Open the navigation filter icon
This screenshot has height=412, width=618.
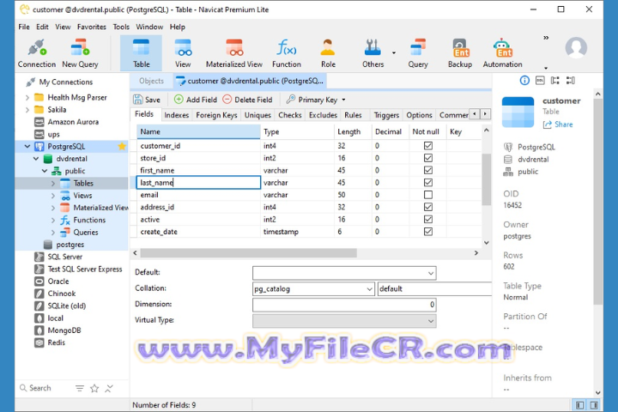[80, 388]
